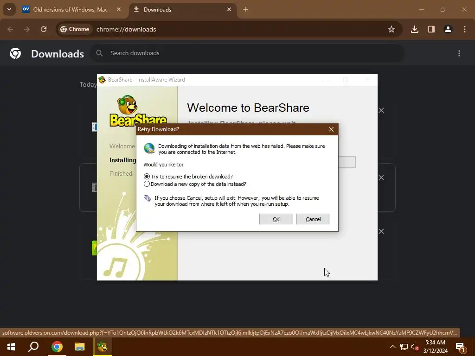Viewport: 475px width, 356px height.
Task: Toggle Chrome side panel
Action: (x=431, y=29)
